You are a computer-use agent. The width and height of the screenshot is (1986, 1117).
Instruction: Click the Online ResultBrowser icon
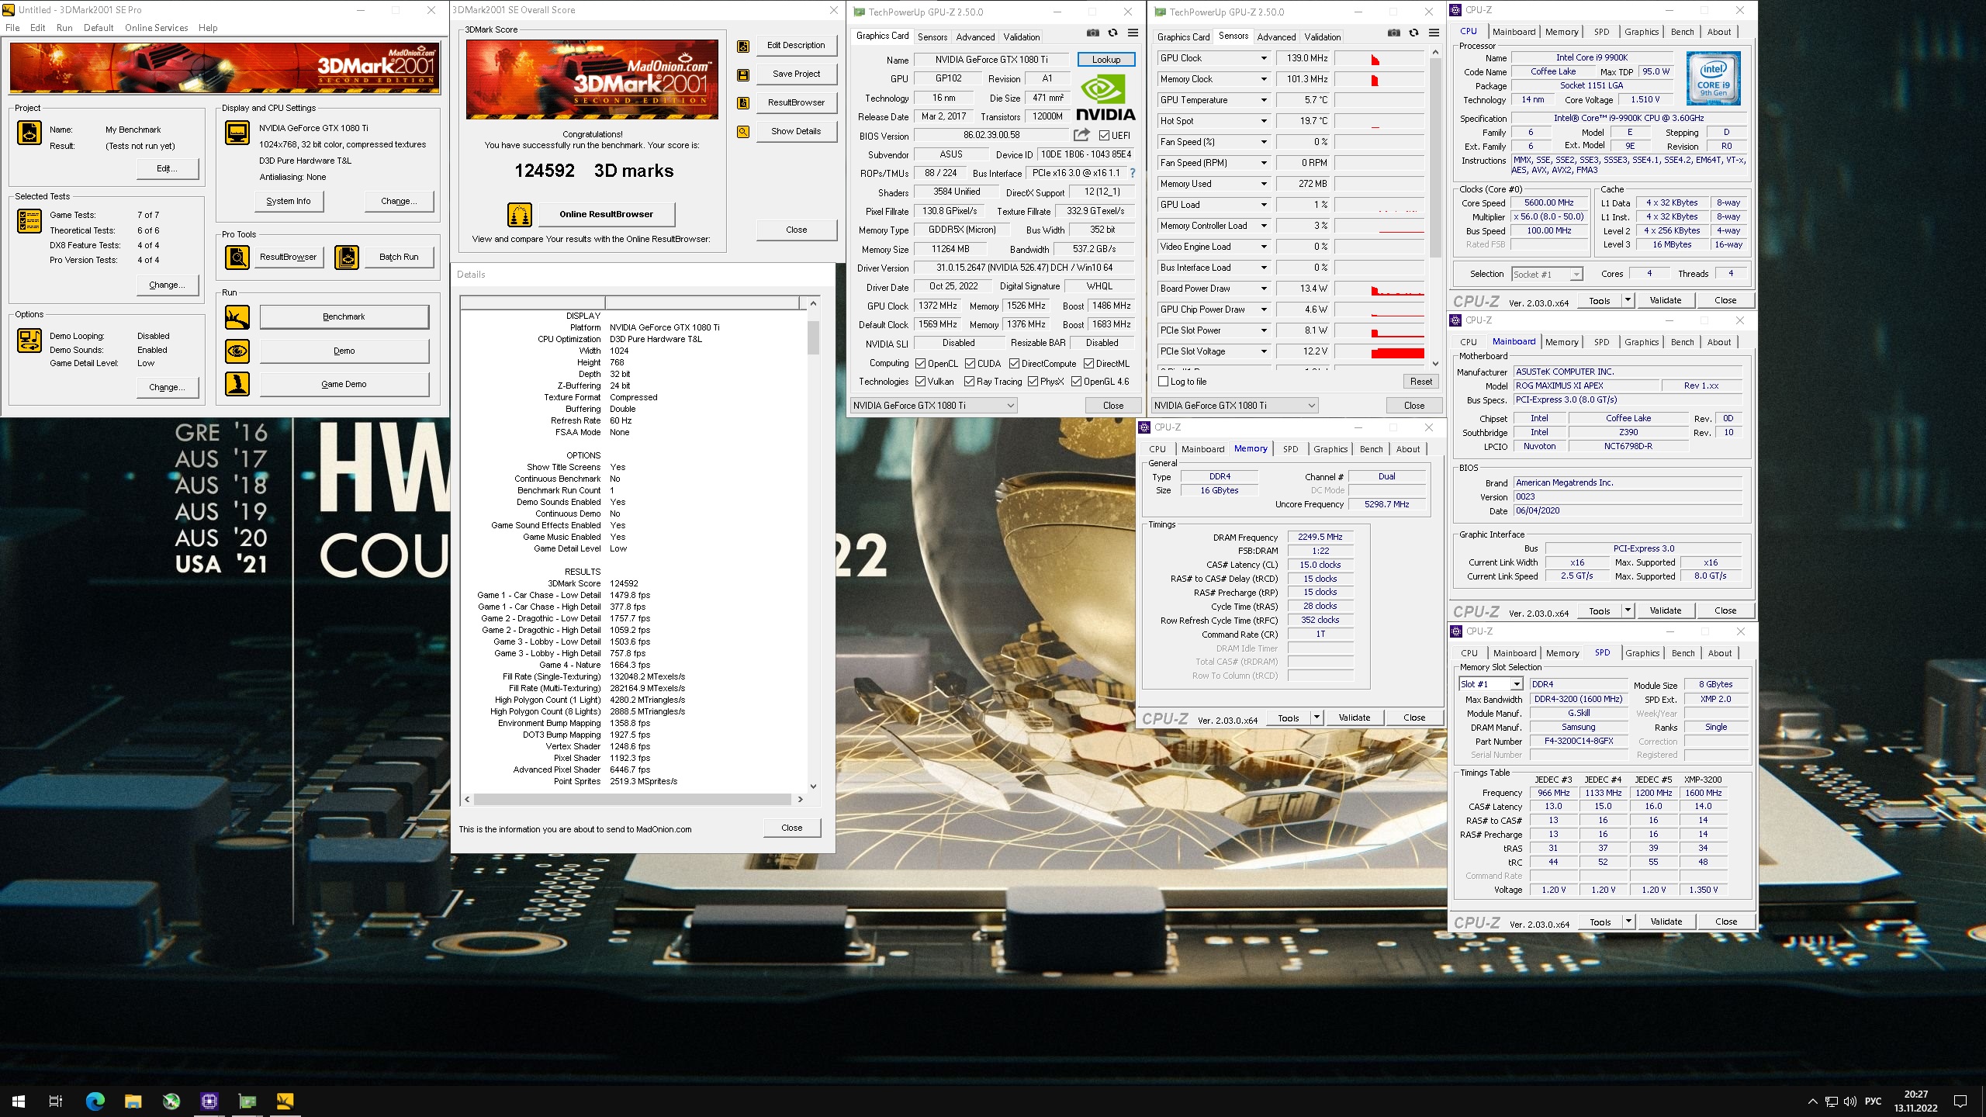(x=520, y=214)
